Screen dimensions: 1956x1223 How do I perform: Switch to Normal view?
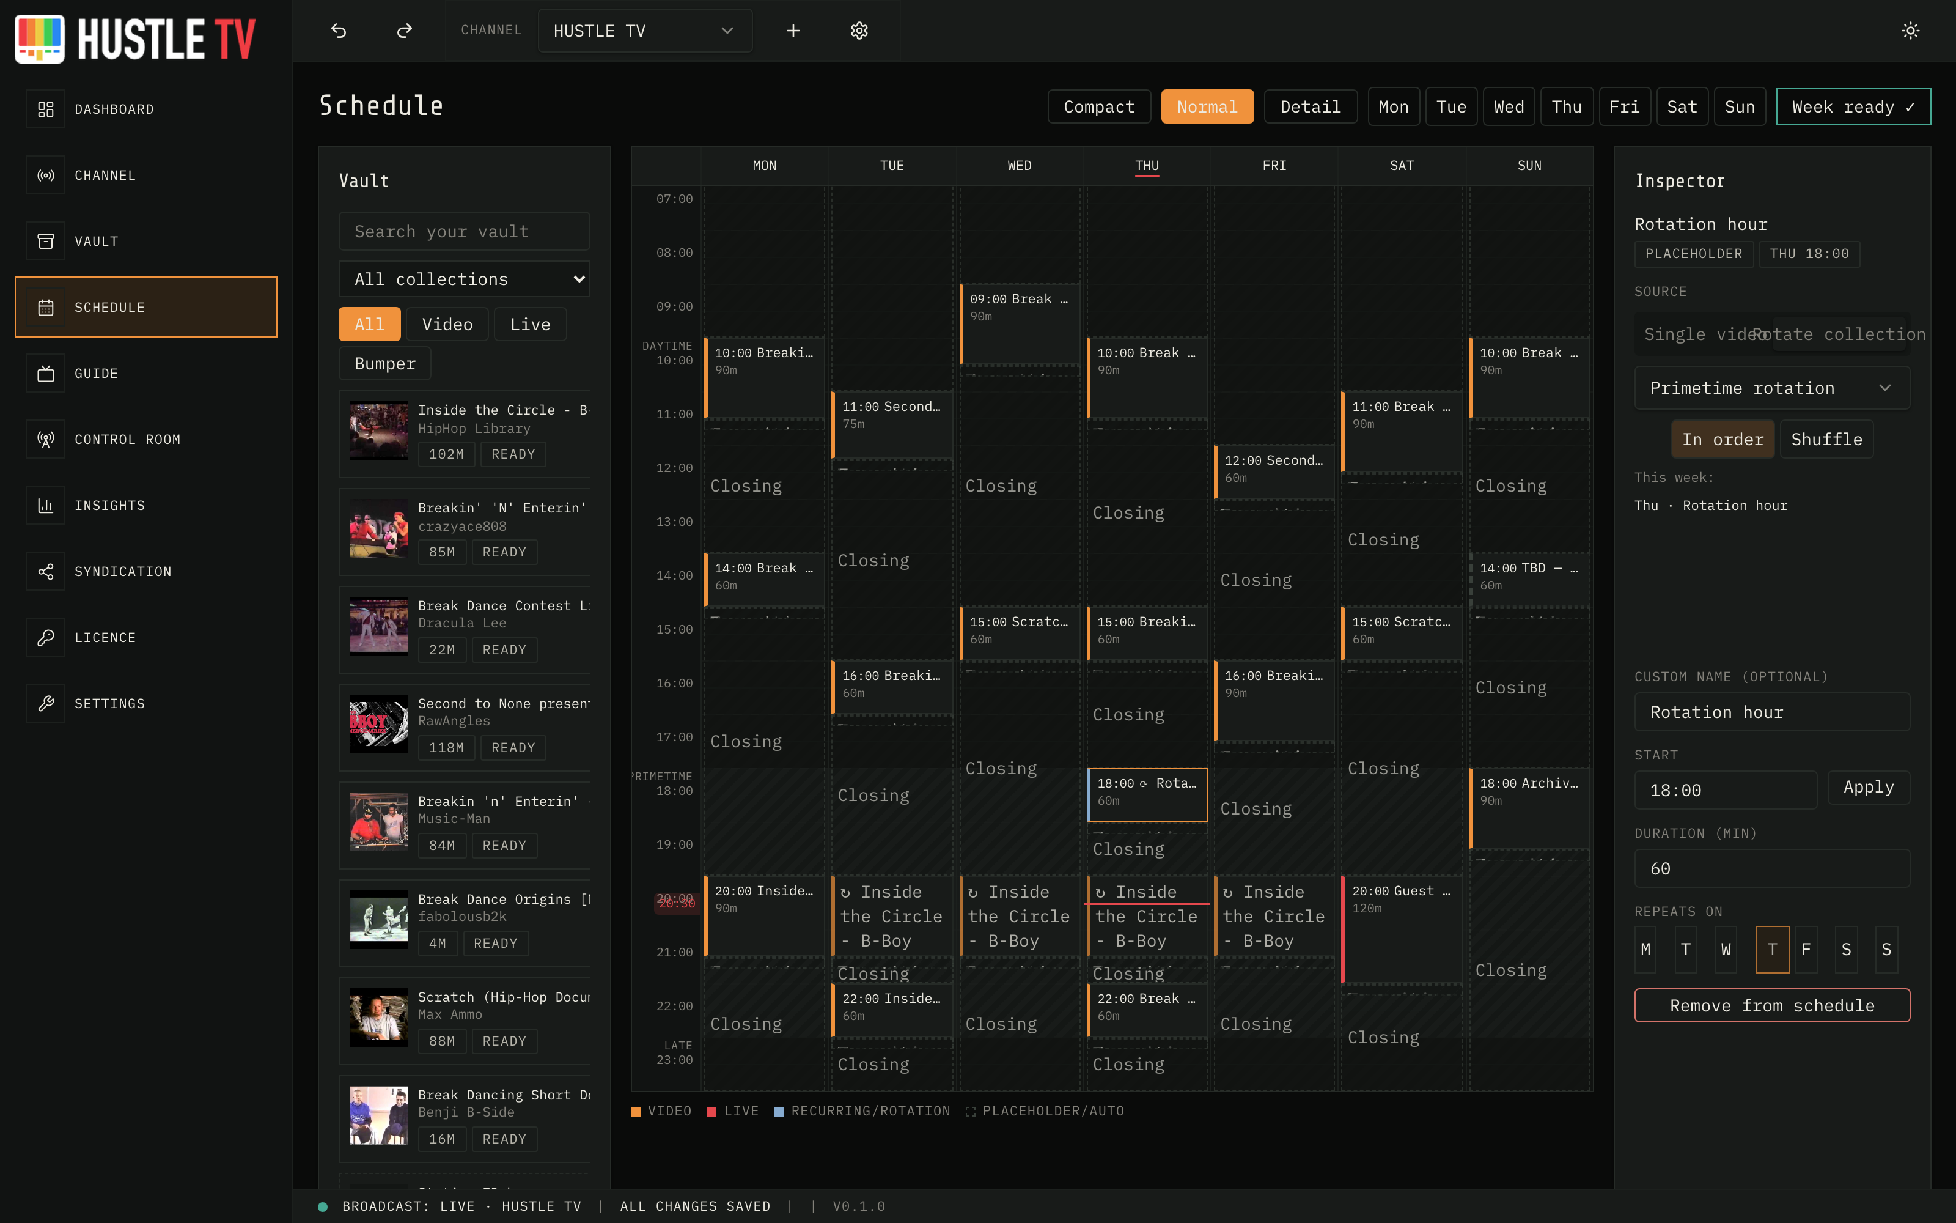pyautogui.click(x=1207, y=107)
